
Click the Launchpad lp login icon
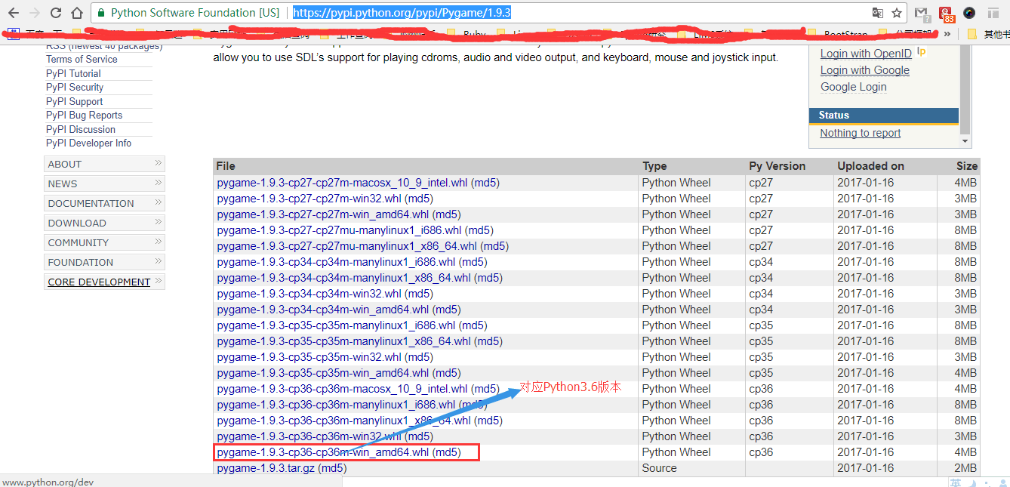pos(921,52)
